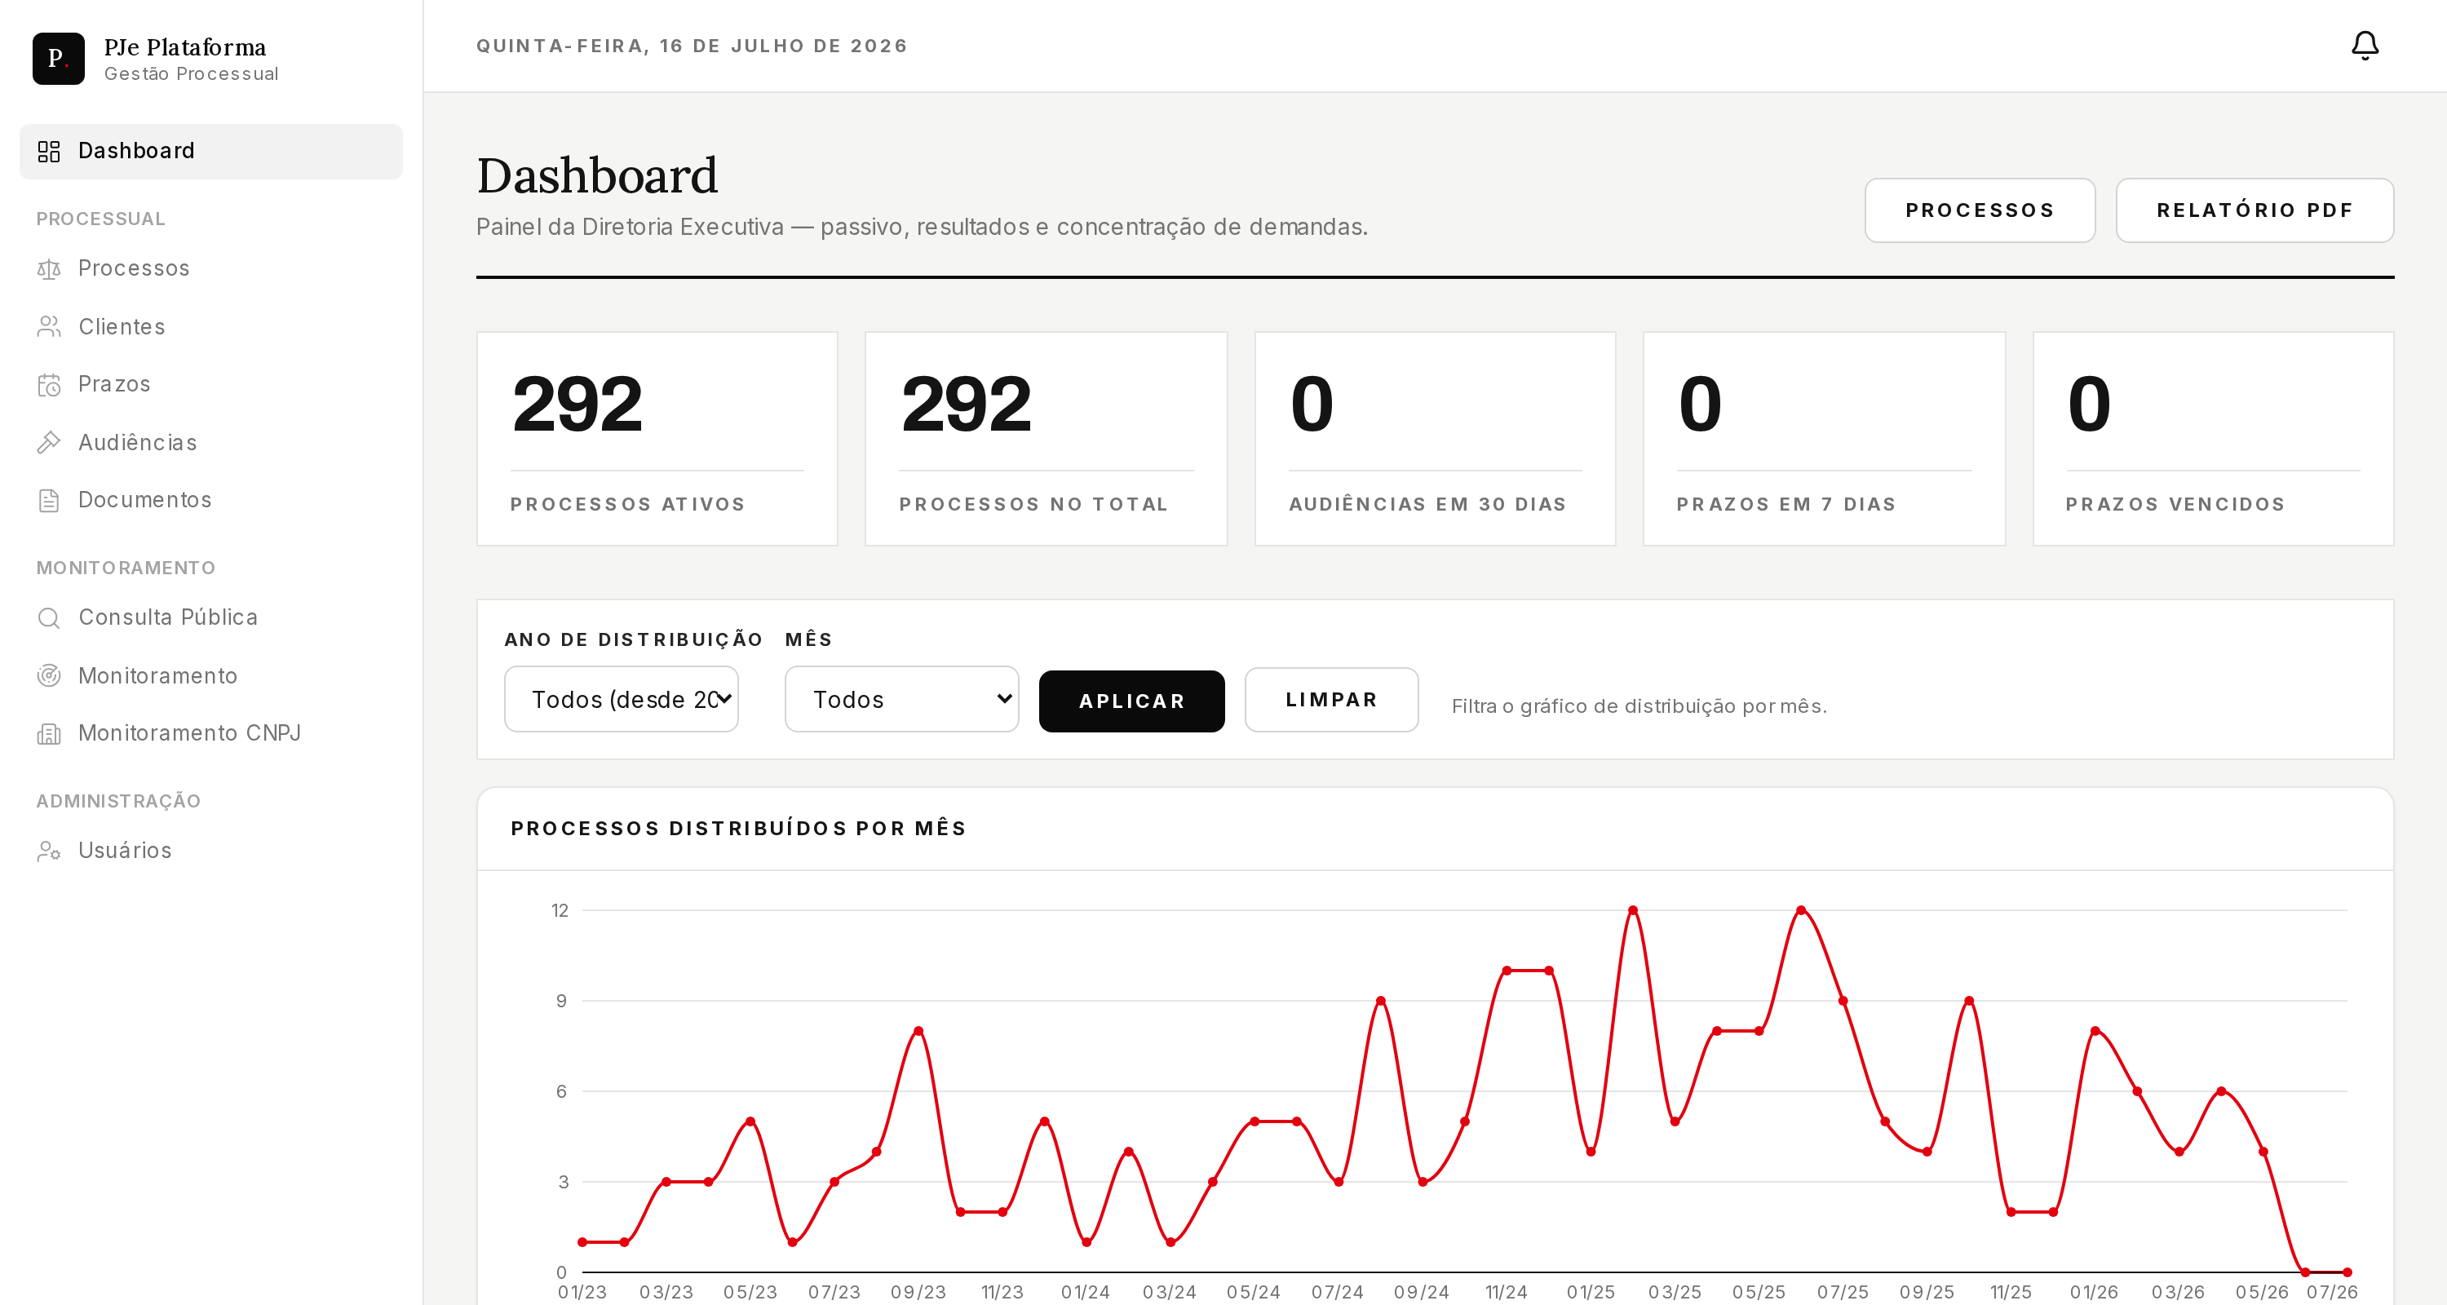Click the PROCESSOS header button
Screen dimensions: 2447x1305
[x=1980, y=210]
